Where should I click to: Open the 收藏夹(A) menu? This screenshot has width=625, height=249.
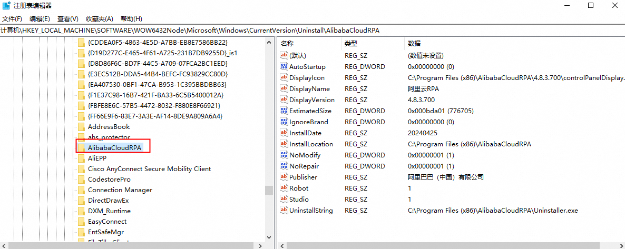[x=100, y=19]
